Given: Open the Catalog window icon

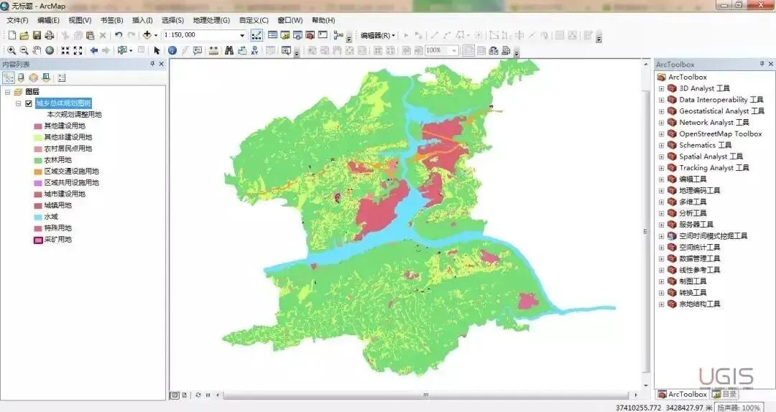Looking at the screenshot, I should coord(285,35).
